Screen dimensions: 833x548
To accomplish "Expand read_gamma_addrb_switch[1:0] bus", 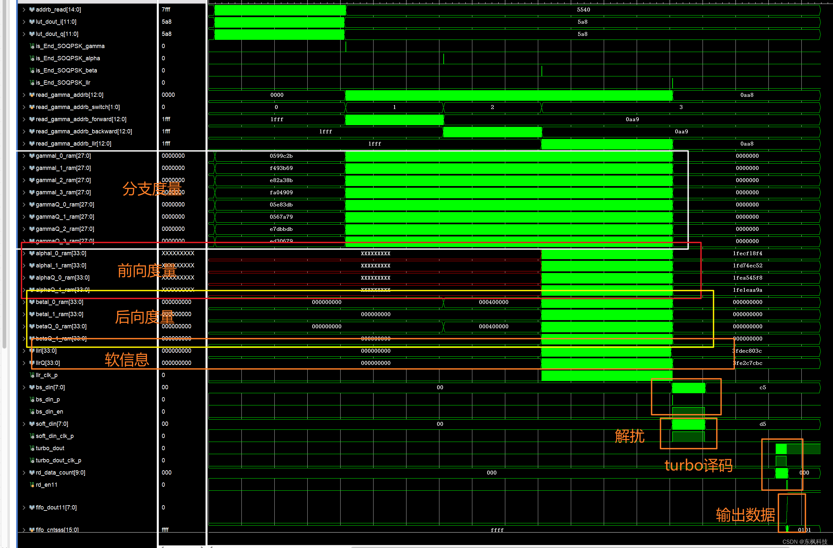I will click(24, 107).
